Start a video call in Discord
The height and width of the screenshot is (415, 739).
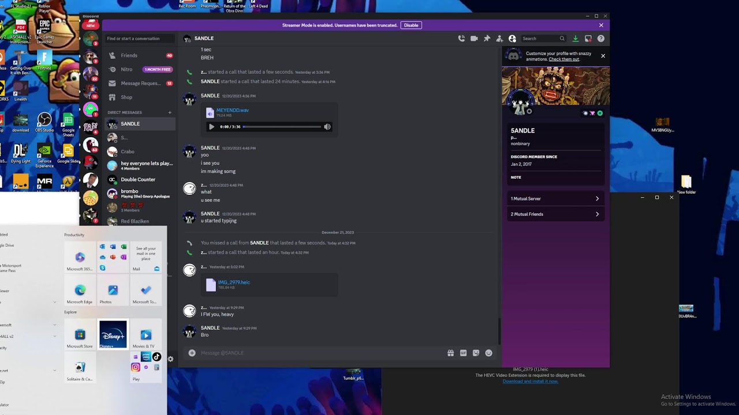coord(474,39)
